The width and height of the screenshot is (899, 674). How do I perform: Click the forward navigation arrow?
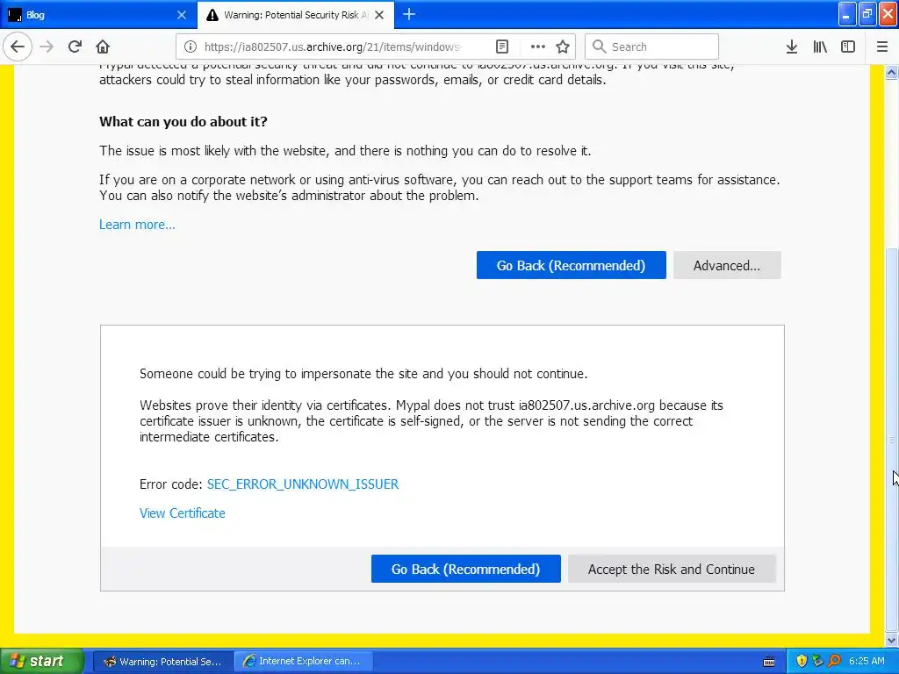[x=47, y=47]
